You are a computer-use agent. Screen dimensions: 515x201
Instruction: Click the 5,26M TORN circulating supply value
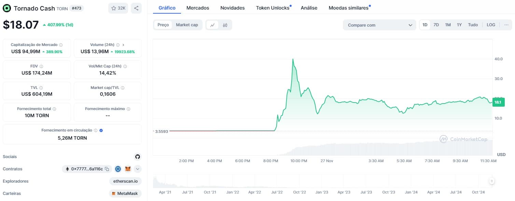72,138
